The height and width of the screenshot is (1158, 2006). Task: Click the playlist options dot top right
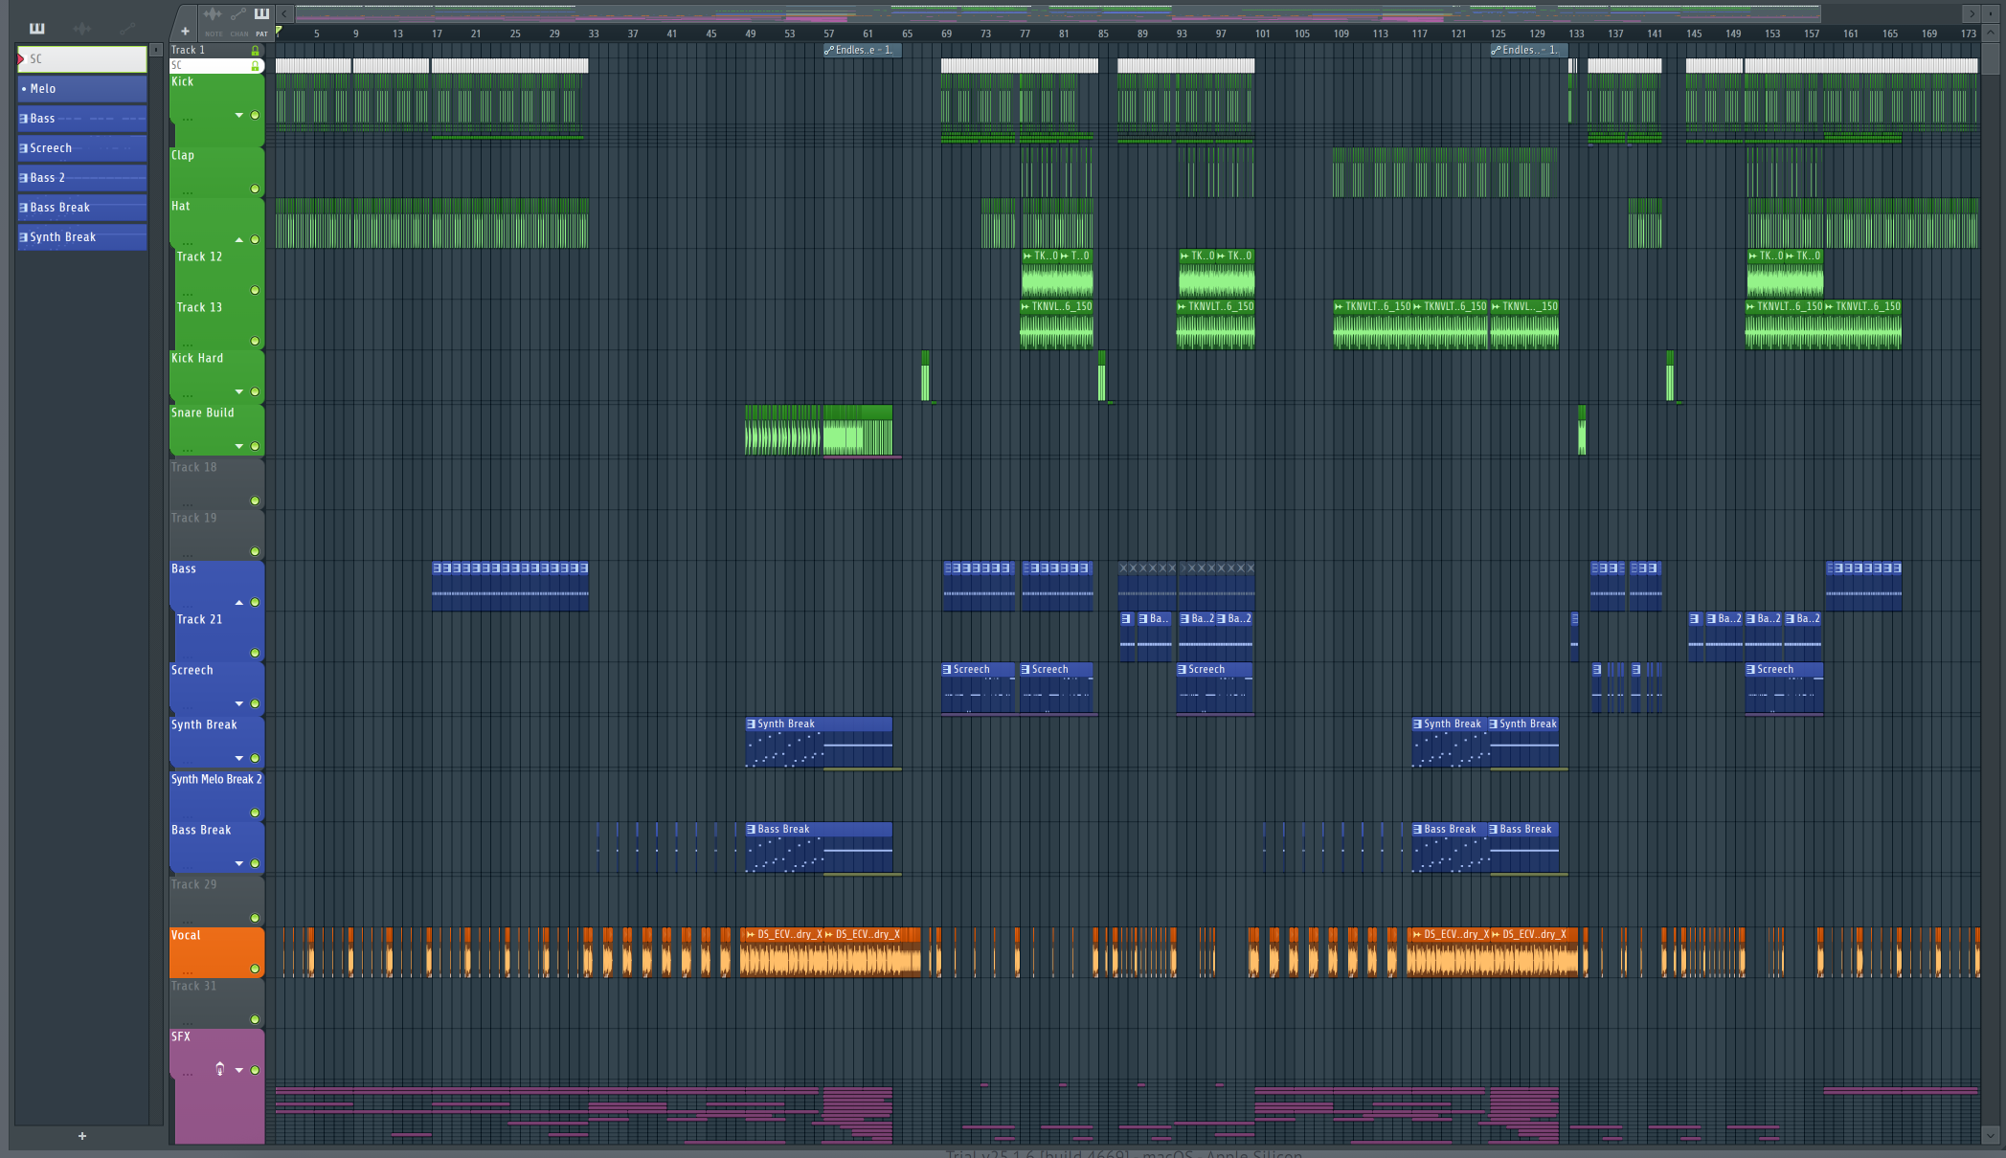click(x=1990, y=13)
